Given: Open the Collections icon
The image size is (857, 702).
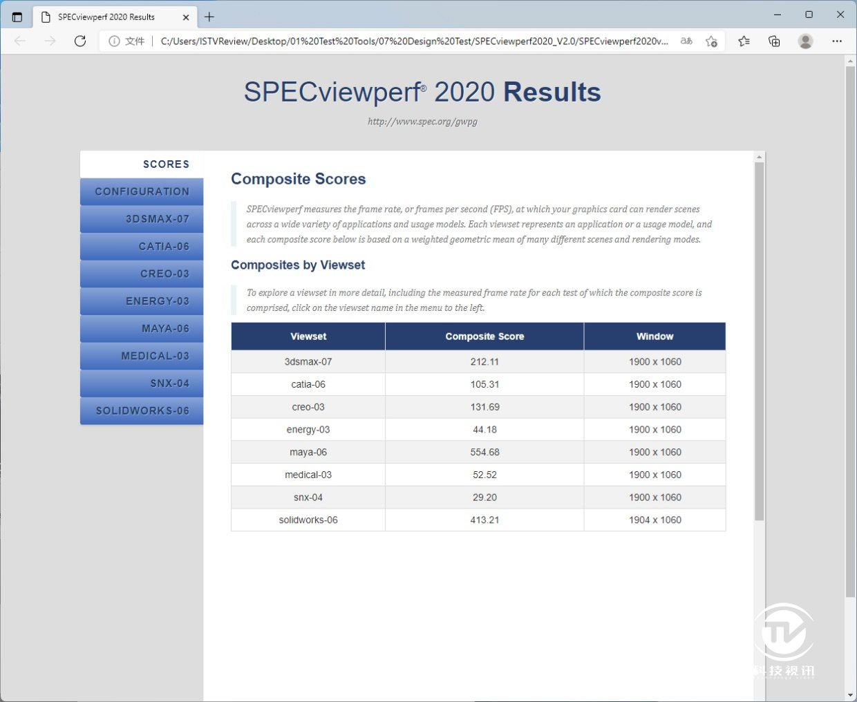Looking at the screenshot, I should point(774,41).
